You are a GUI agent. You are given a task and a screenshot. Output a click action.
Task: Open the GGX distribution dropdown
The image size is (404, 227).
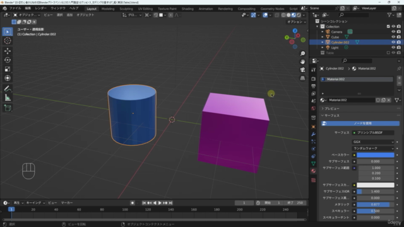(x=373, y=142)
